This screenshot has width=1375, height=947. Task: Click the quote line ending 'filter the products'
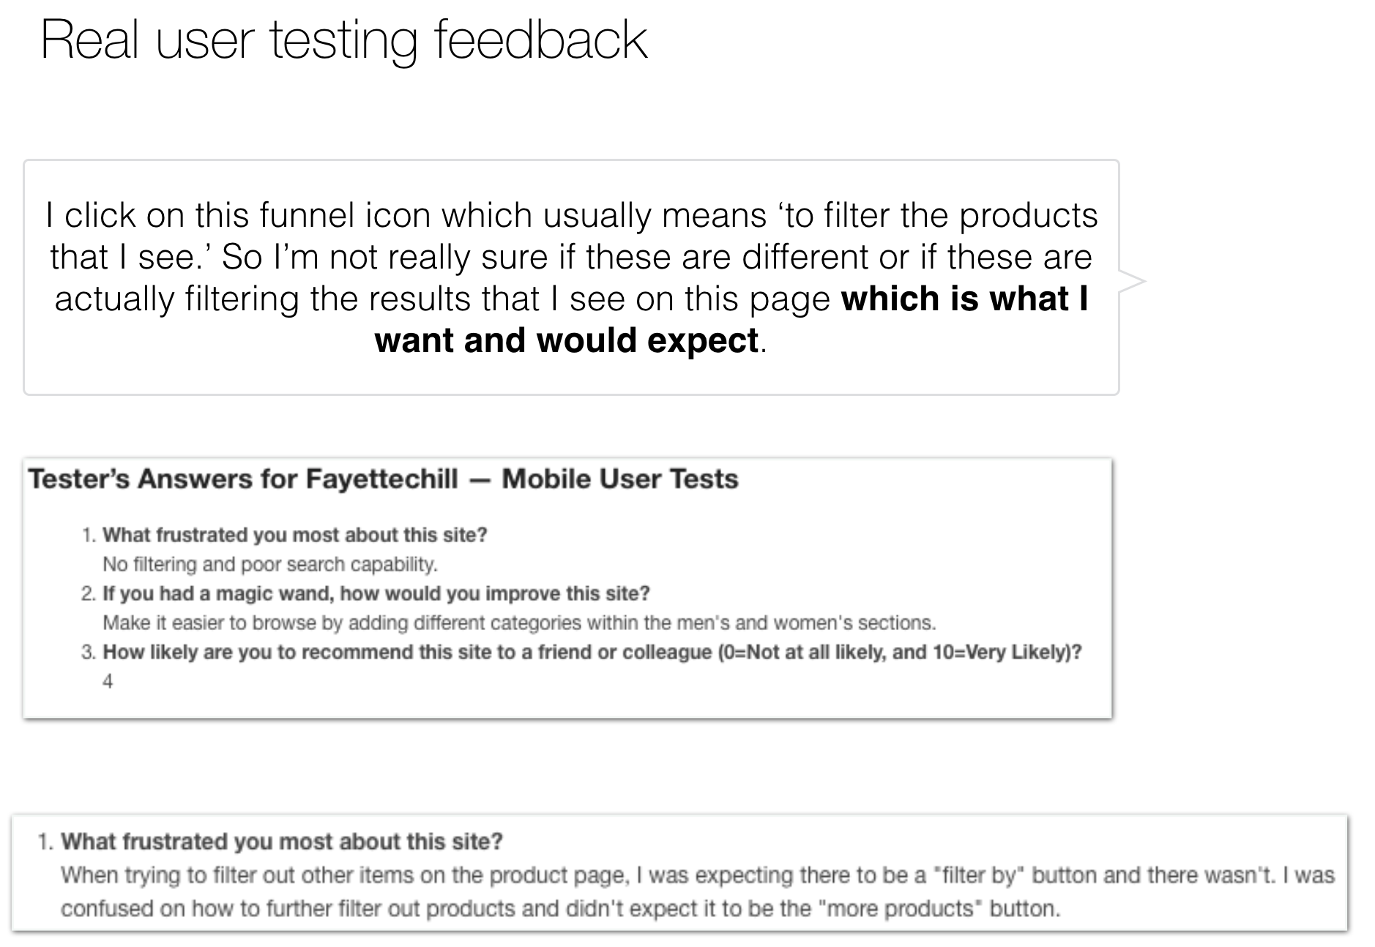(571, 215)
